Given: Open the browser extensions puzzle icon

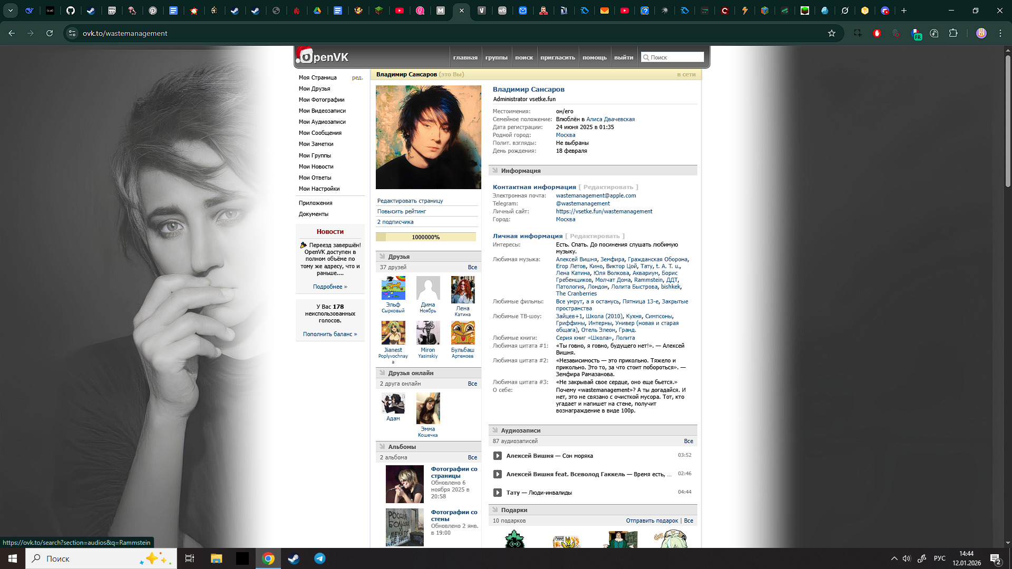Looking at the screenshot, I should pos(953,33).
